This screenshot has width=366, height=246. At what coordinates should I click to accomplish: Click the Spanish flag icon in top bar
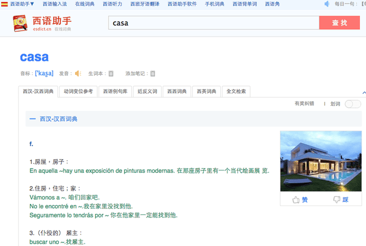4,4
